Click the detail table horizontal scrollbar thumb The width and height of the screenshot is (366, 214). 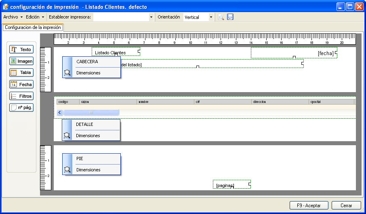91,113
